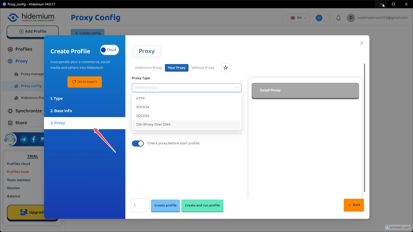Click the profile quantity input field
Viewport: 413px width, 232px height.
pos(140,205)
